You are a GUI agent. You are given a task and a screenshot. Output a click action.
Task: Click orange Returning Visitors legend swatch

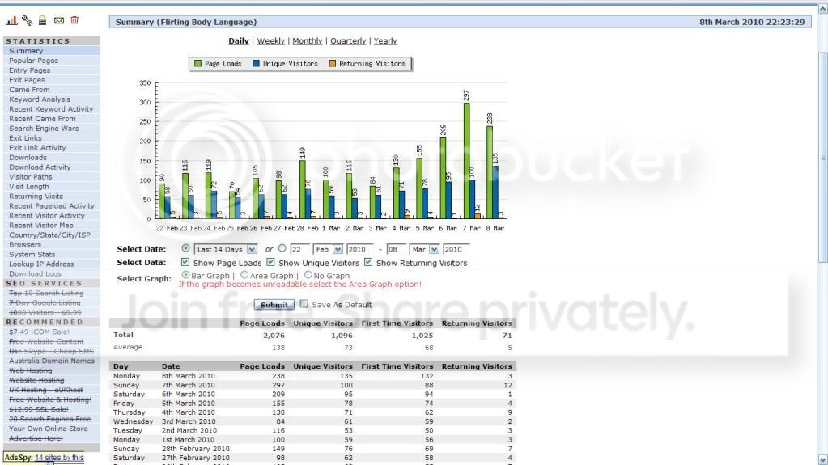tap(332, 63)
